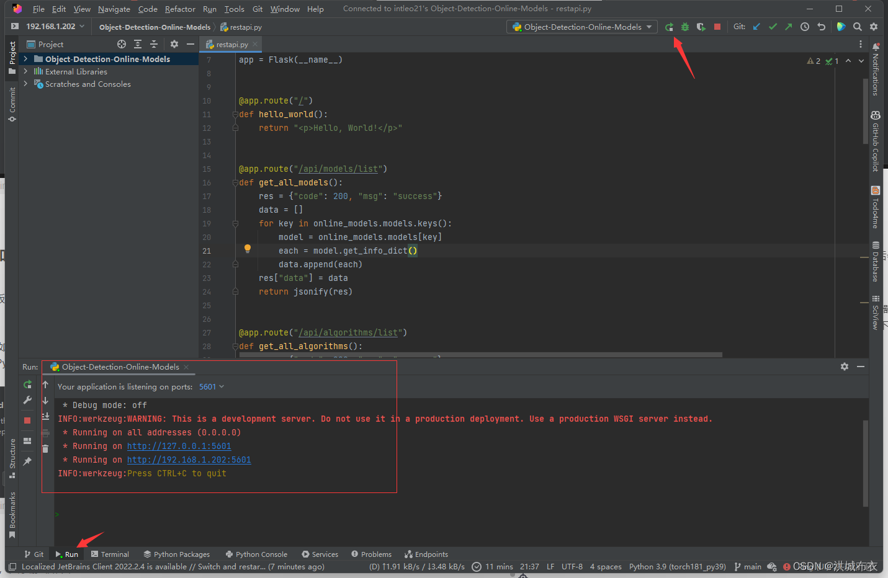
Task: Rerun the app in the Run panel
Action: coord(27,385)
